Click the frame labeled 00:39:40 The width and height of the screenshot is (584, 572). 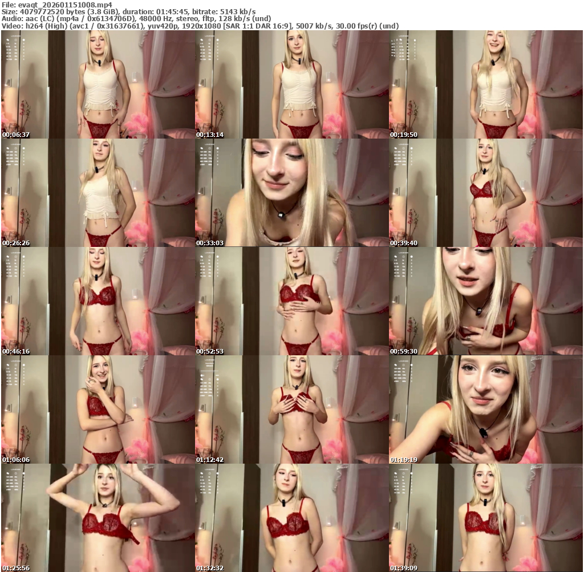click(486, 193)
